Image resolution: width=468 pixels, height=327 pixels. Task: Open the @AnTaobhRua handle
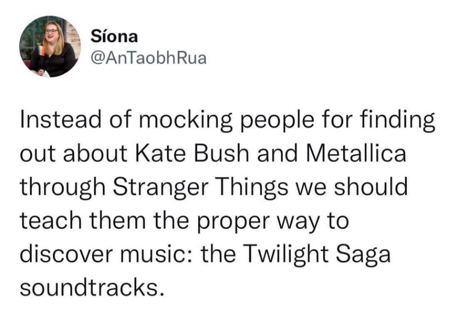pos(148,58)
